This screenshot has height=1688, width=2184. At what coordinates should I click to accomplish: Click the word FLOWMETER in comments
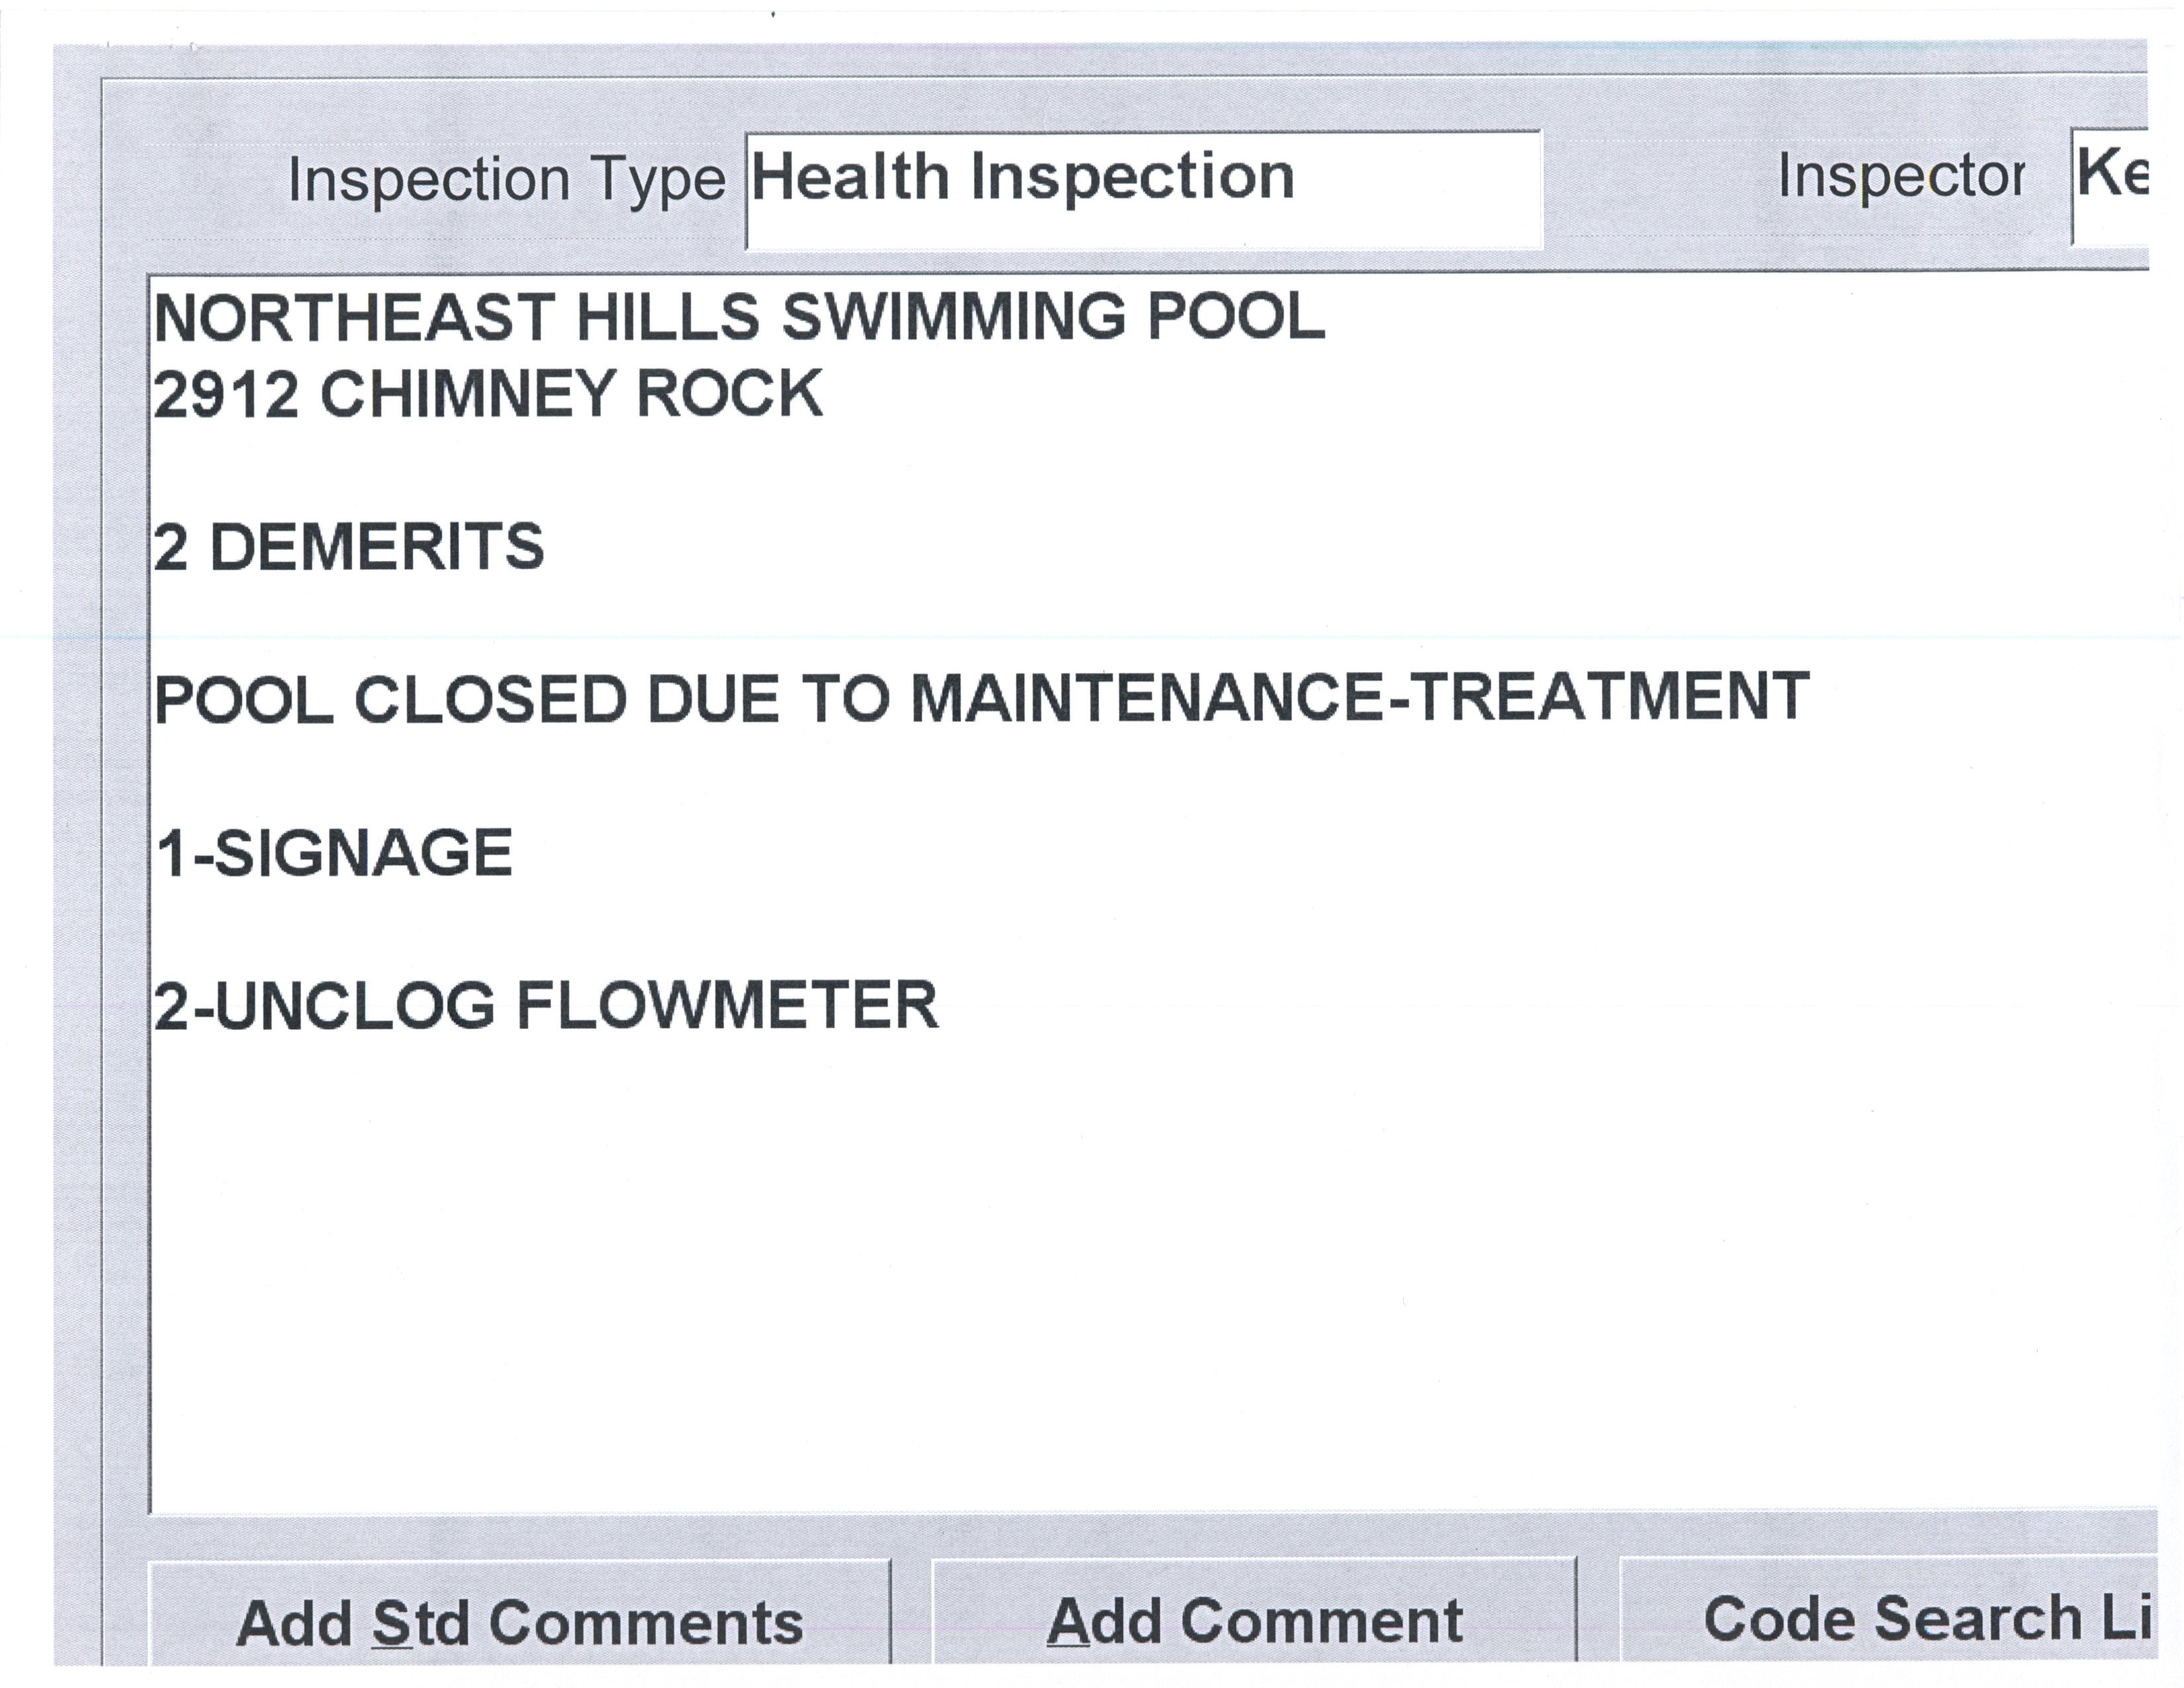(727, 1007)
